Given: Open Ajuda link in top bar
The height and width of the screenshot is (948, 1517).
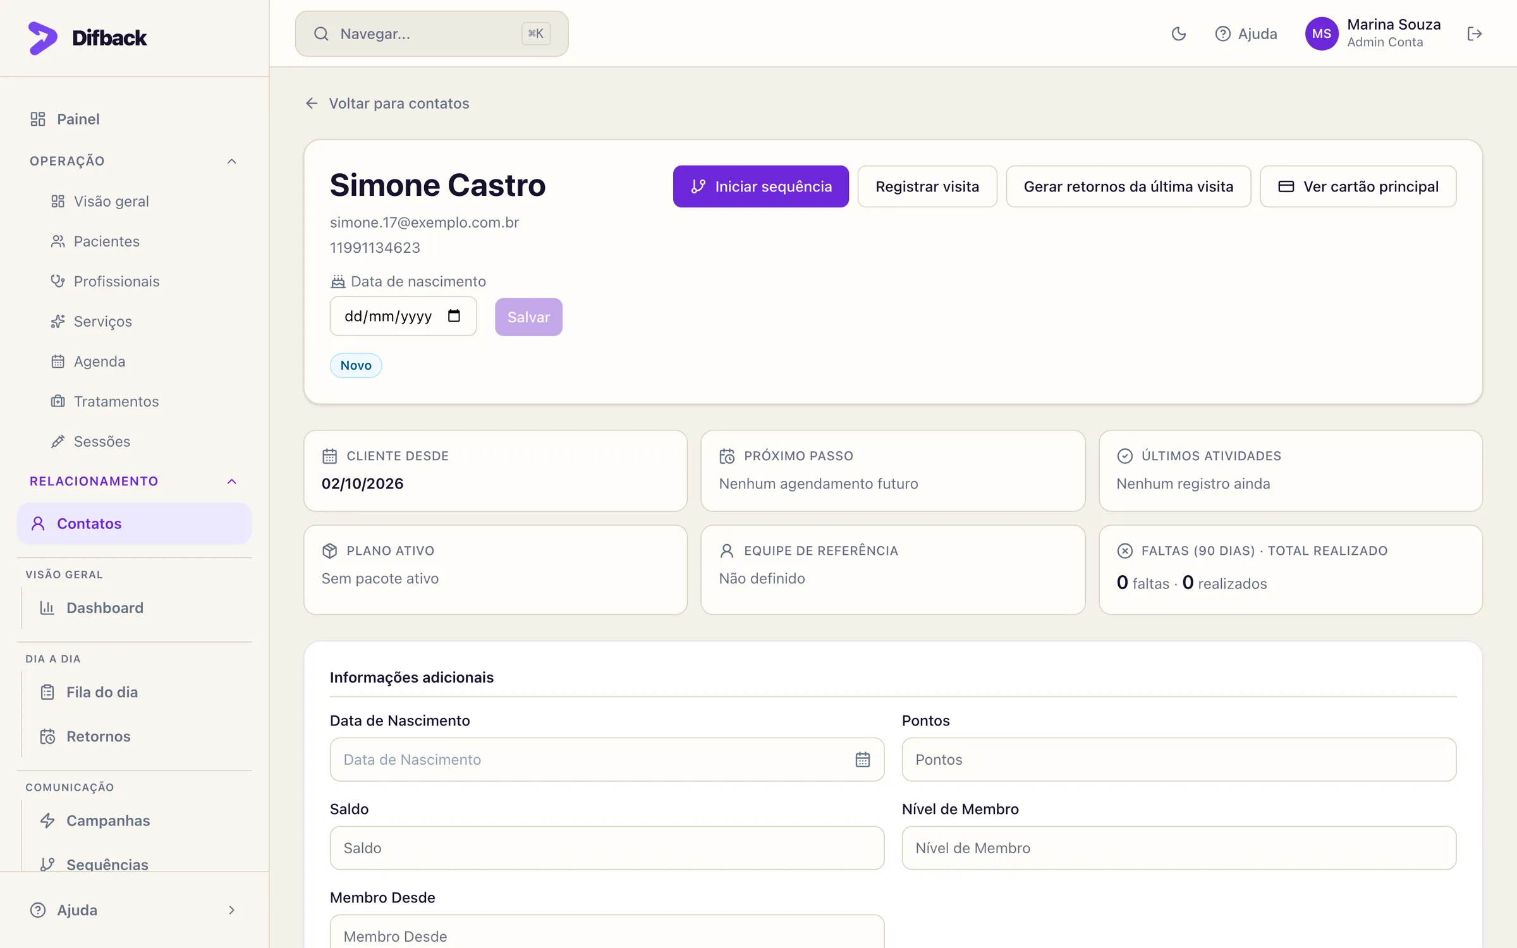Looking at the screenshot, I should point(1246,33).
